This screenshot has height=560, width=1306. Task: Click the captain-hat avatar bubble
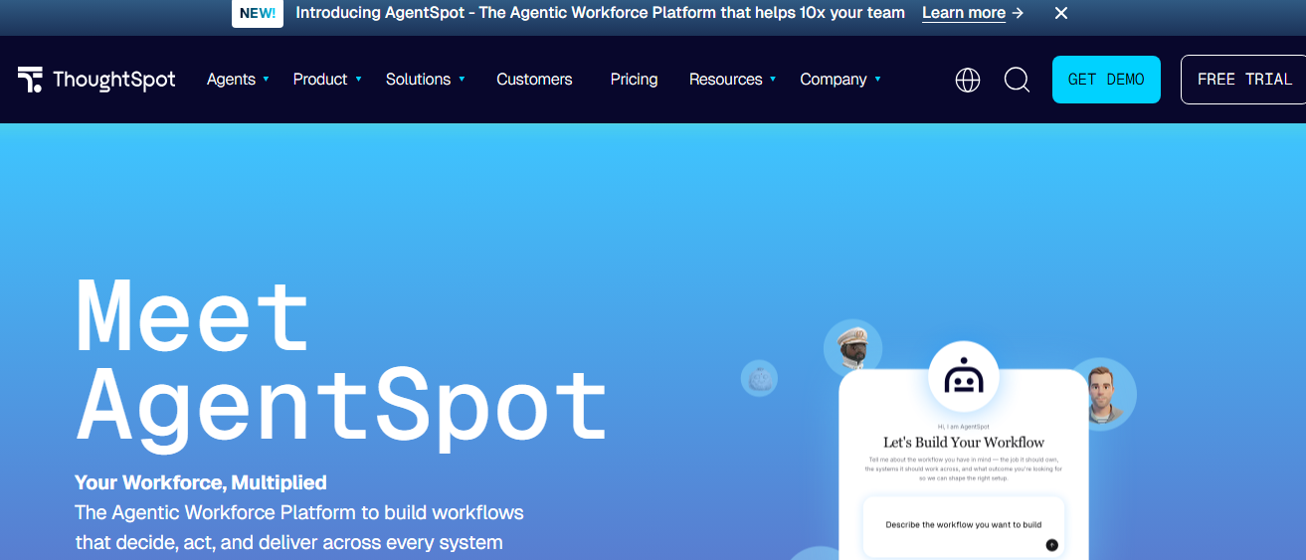pos(853,348)
